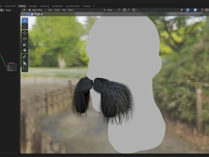
Task: Switch to the Texture Paint workspace tab
Action: click(10, 6)
